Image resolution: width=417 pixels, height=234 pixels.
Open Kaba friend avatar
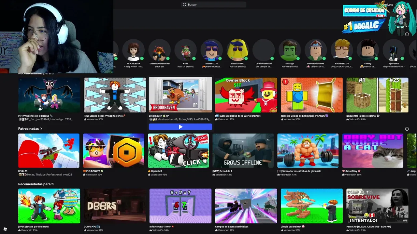tap(185, 50)
